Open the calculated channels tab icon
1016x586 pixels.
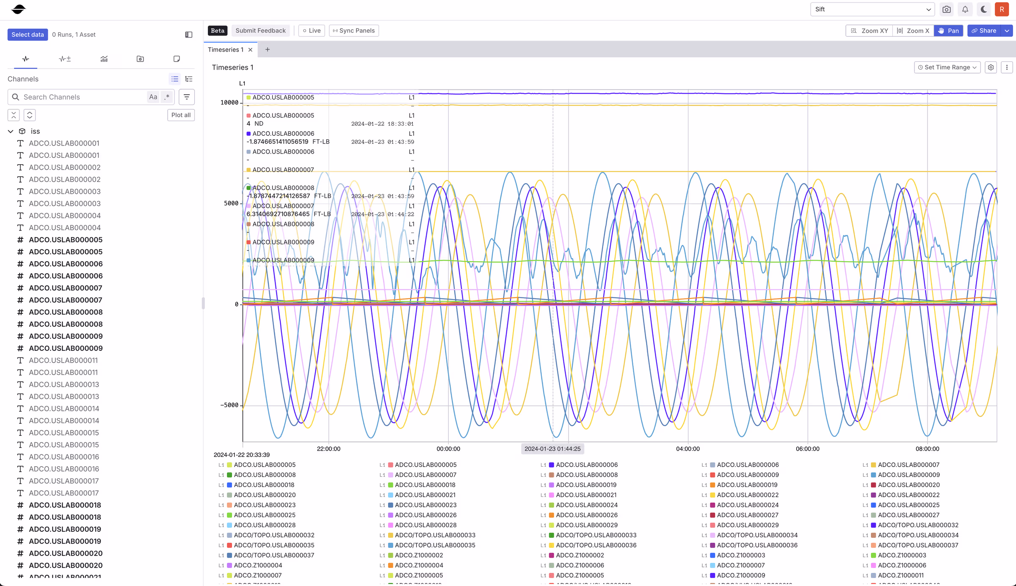click(x=65, y=59)
